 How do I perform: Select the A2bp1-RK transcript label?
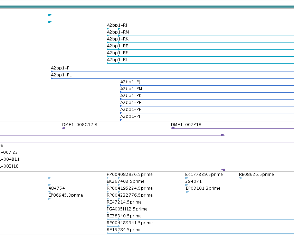(x=118, y=39)
